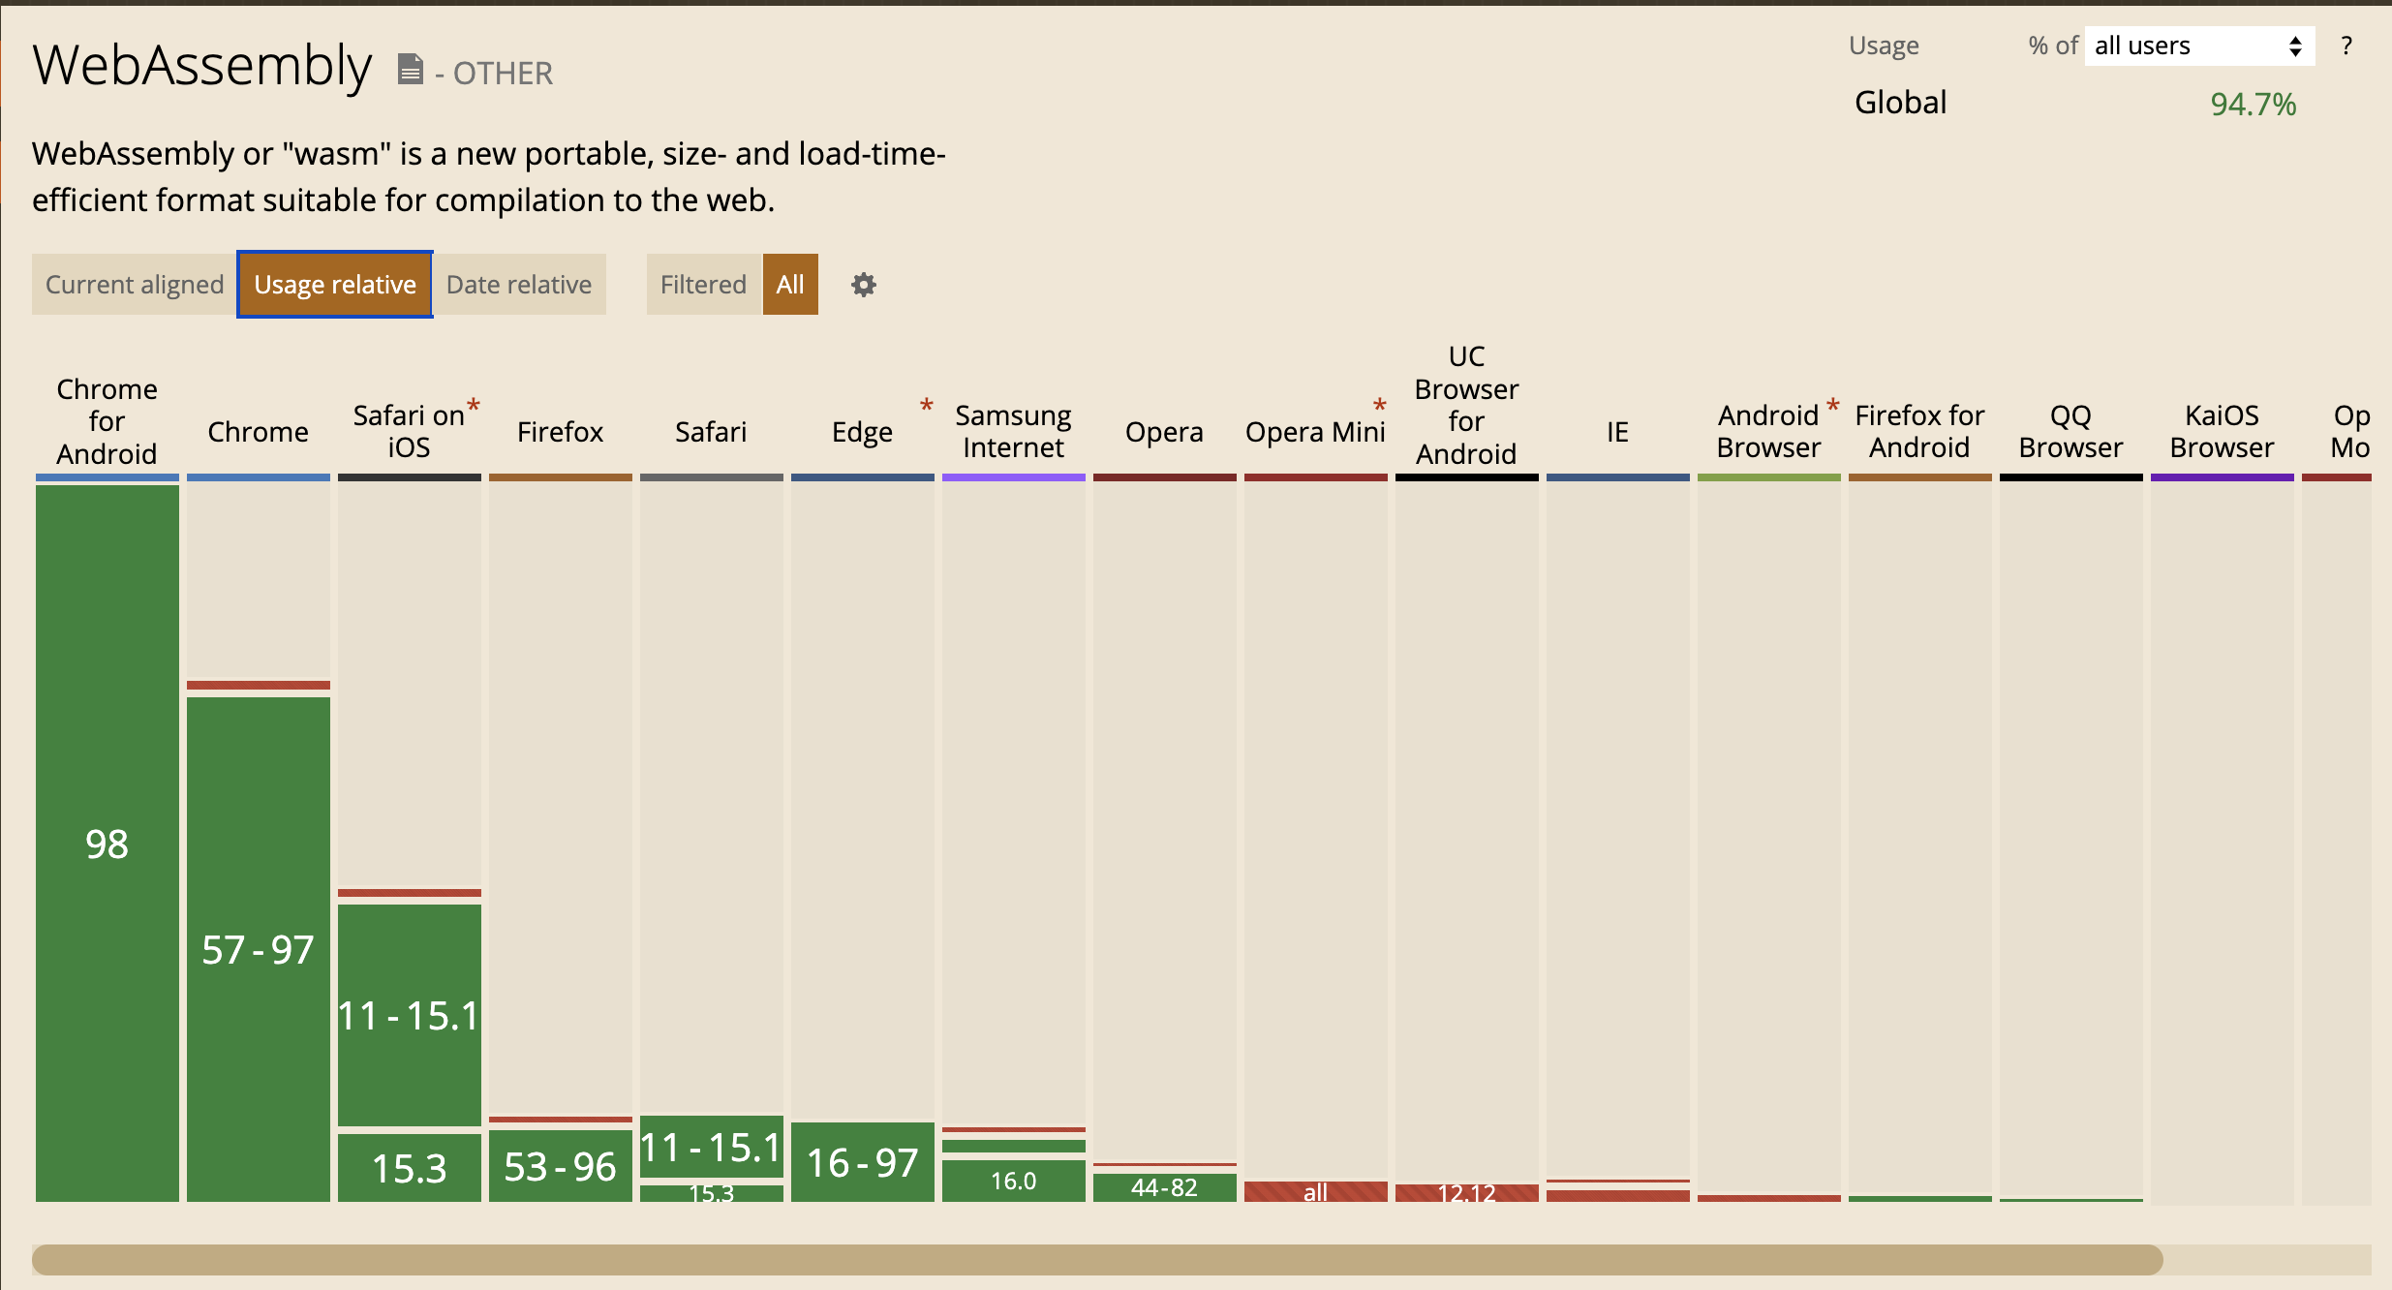
Task: Click the Chrome for Android 98 bar
Action: click(x=107, y=843)
